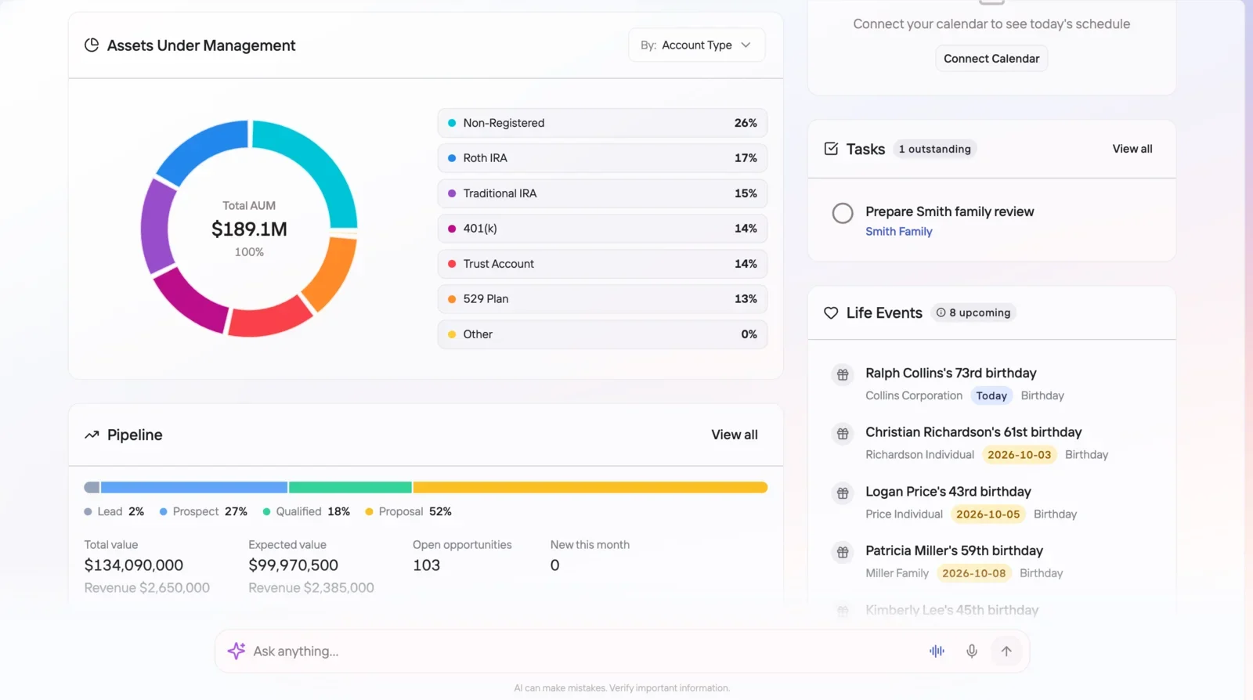1253x700 pixels.
Task: Click the Expected value $99,970,500 figure
Action: tap(294, 565)
